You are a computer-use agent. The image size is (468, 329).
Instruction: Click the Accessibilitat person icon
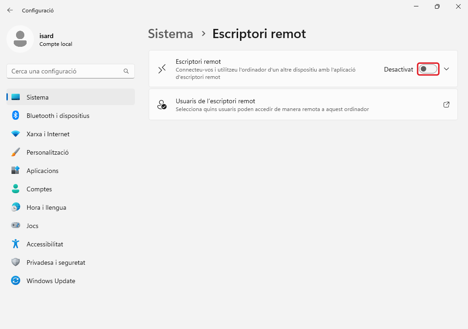[x=16, y=244]
